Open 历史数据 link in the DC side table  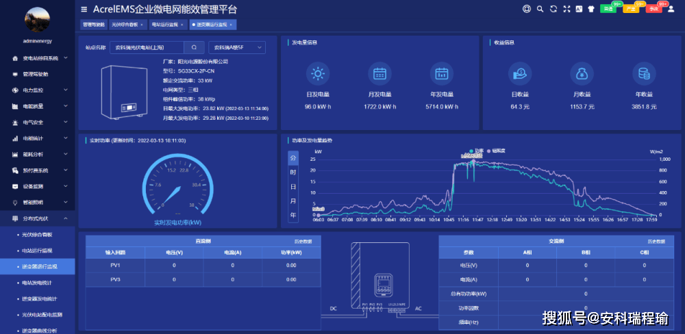point(303,242)
